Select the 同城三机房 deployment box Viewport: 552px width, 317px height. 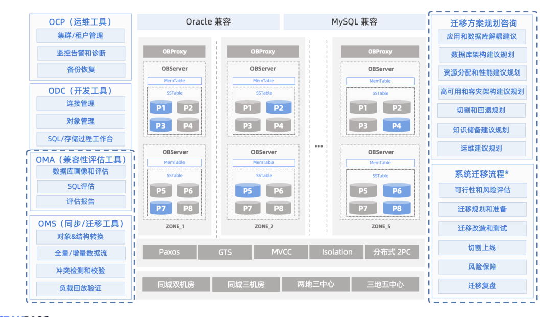point(246,284)
